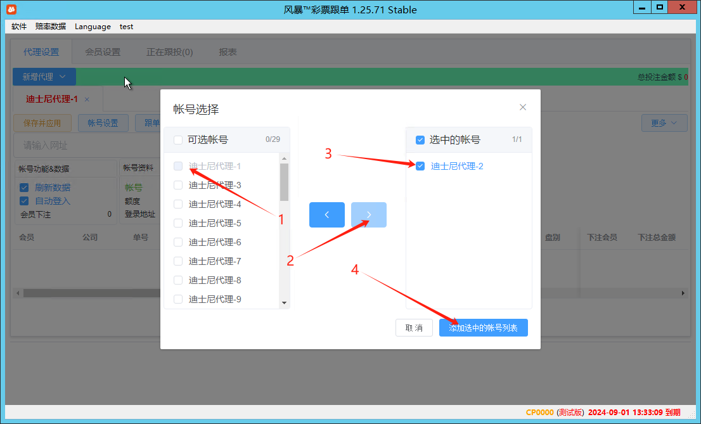Screen dimensions: 701x424
Task: Open the 赔率数据 menu
Action: click(x=51, y=27)
